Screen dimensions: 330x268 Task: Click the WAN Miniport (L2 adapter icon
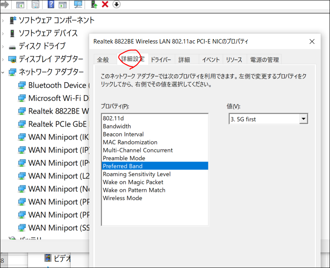pos(22,176)
